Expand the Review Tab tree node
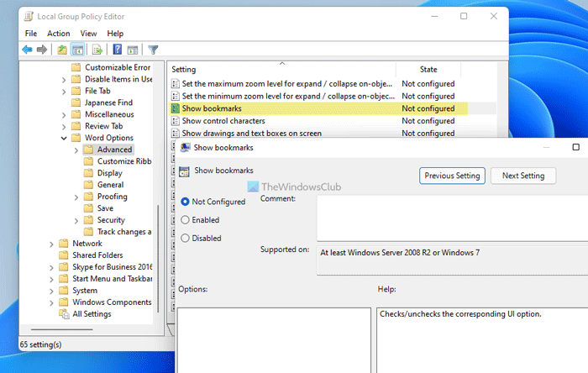This screenshot has height=373, width=588. pos(64,127)
